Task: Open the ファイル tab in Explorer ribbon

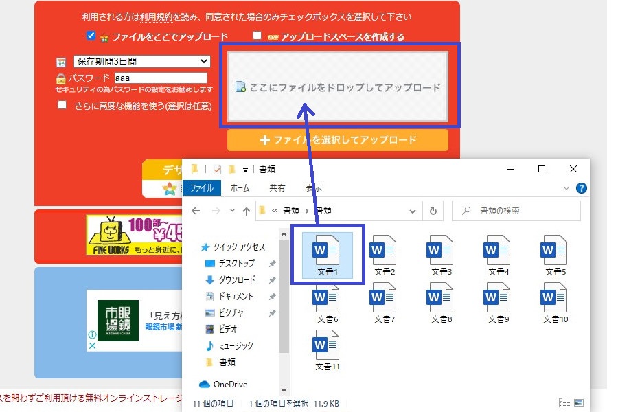Action: point(201,187)
